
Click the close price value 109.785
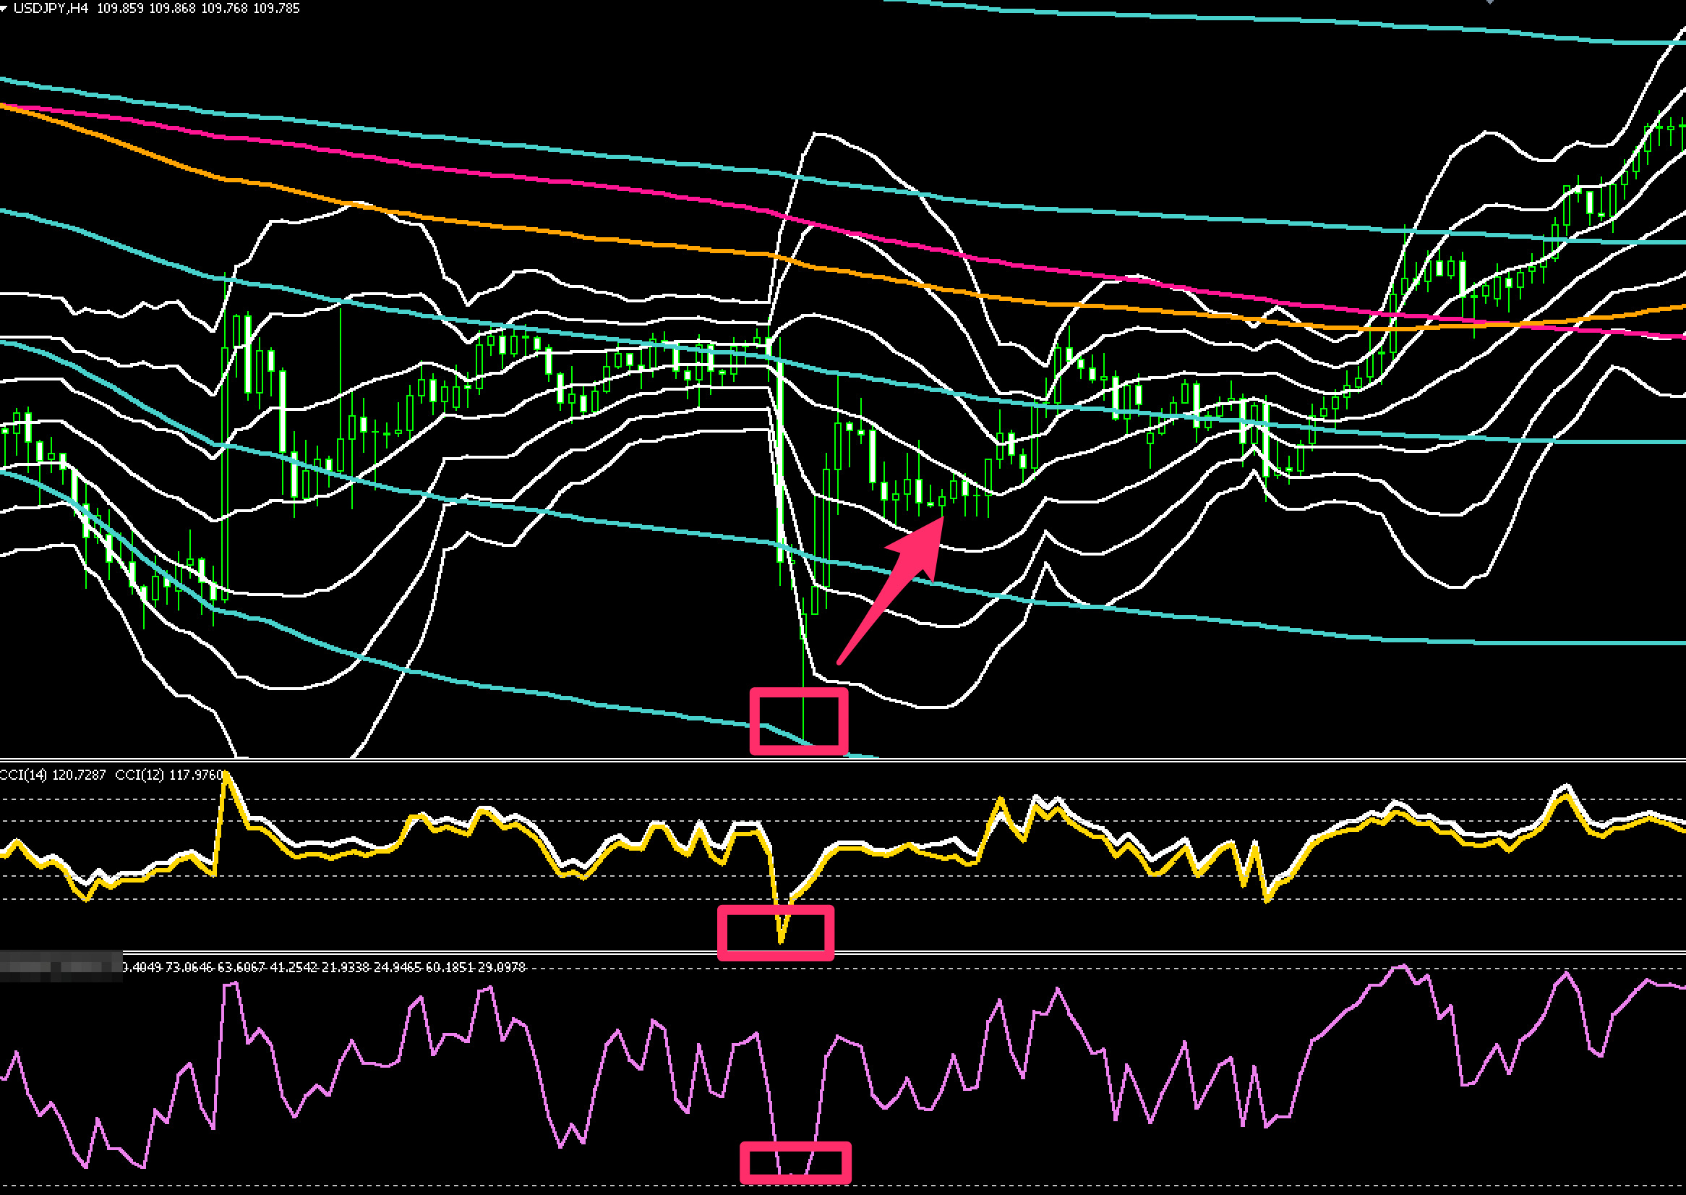tap(276, 9)
